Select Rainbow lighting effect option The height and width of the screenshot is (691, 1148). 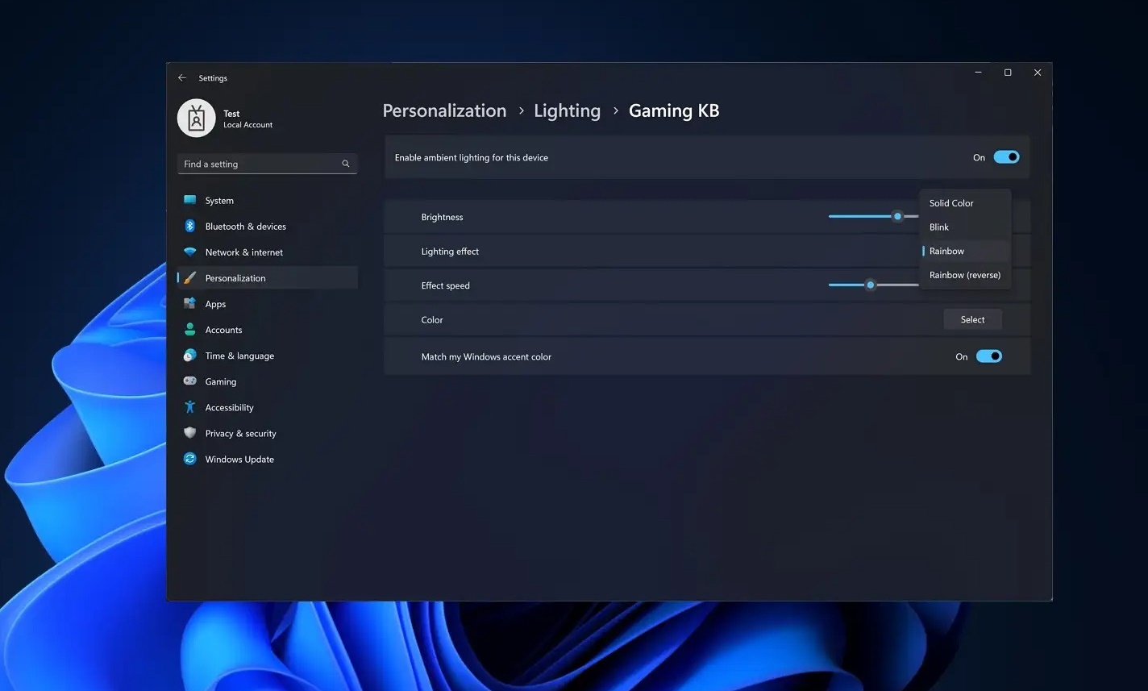tap(965, 251)
